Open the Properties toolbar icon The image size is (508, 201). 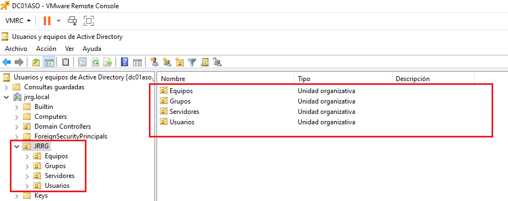(82, 62)
